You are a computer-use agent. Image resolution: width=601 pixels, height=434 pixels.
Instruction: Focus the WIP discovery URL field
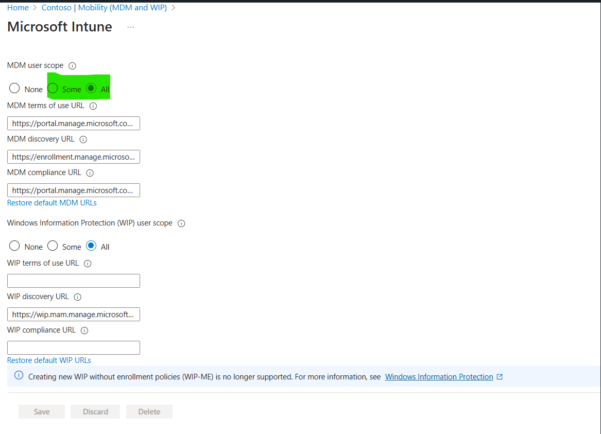click(x=74, y=315)
